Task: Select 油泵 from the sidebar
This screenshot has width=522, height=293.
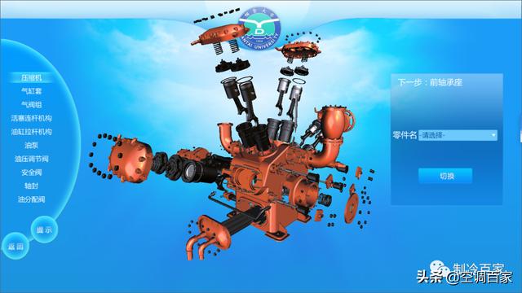Action: [31, 146]
